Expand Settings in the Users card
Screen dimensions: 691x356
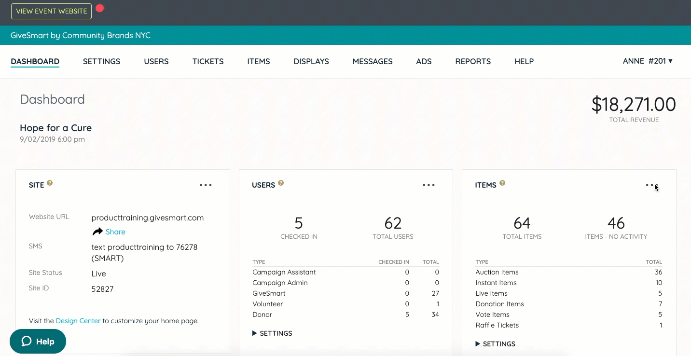click(x=272, y=333)
